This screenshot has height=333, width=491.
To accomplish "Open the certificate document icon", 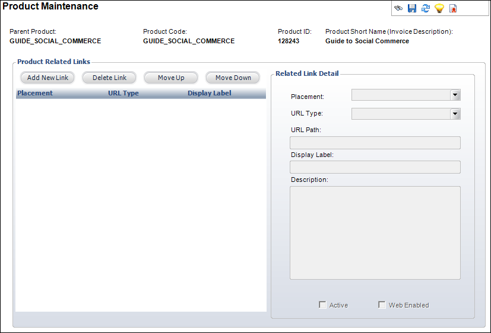I will (x=453, y=8).
